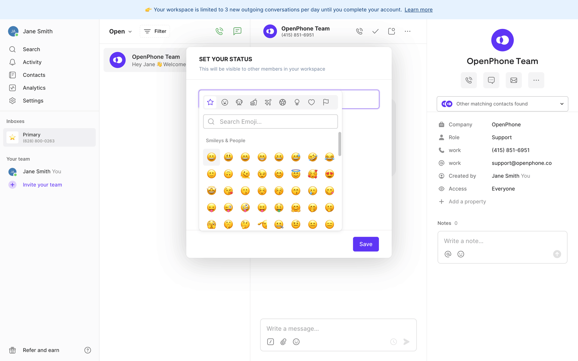
Task: Pick the rolling on floor laughing emoji
Action: (312, 157)
